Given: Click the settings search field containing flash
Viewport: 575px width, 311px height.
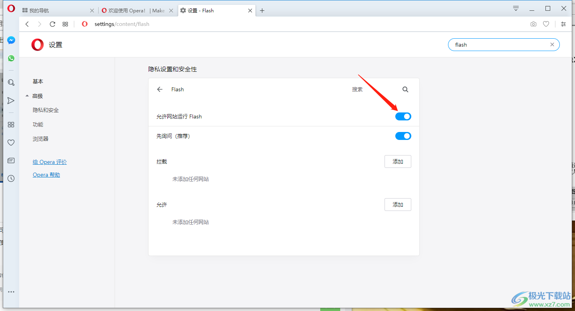Looking at the screenshot, I should [504, 45].
